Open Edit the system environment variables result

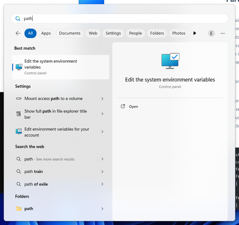tap(61, 67)
